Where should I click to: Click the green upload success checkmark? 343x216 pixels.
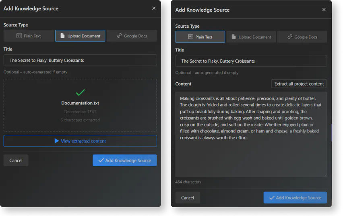click(80, 92)
